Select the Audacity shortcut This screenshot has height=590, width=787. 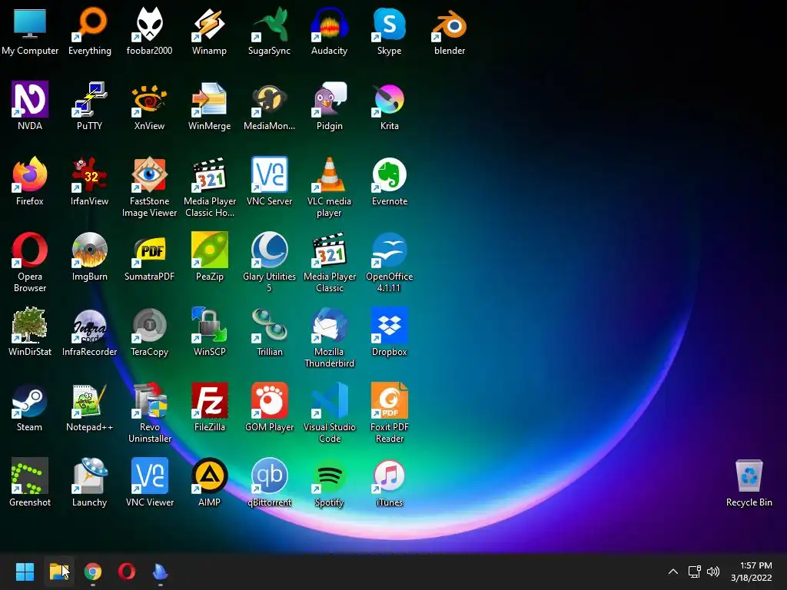tap(329, 24)
